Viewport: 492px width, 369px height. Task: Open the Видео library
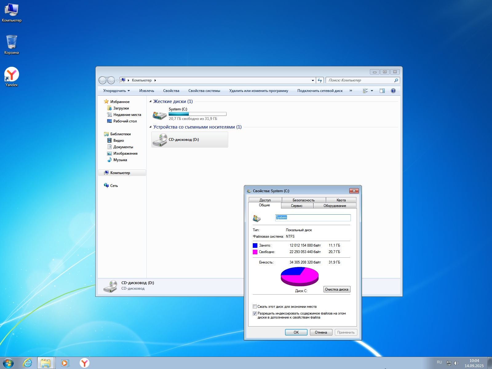[x=116, y=141]
